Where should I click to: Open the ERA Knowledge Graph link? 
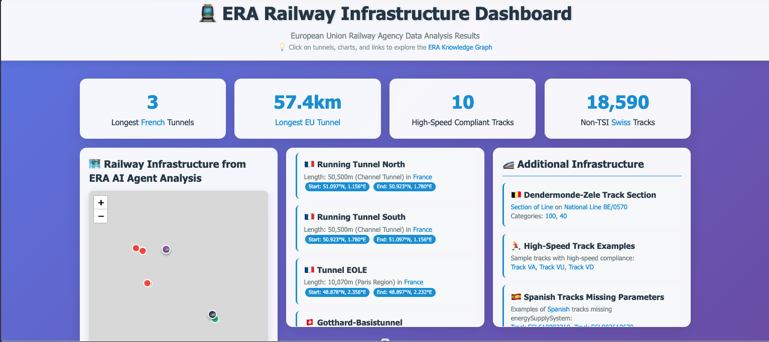point(460,48)
